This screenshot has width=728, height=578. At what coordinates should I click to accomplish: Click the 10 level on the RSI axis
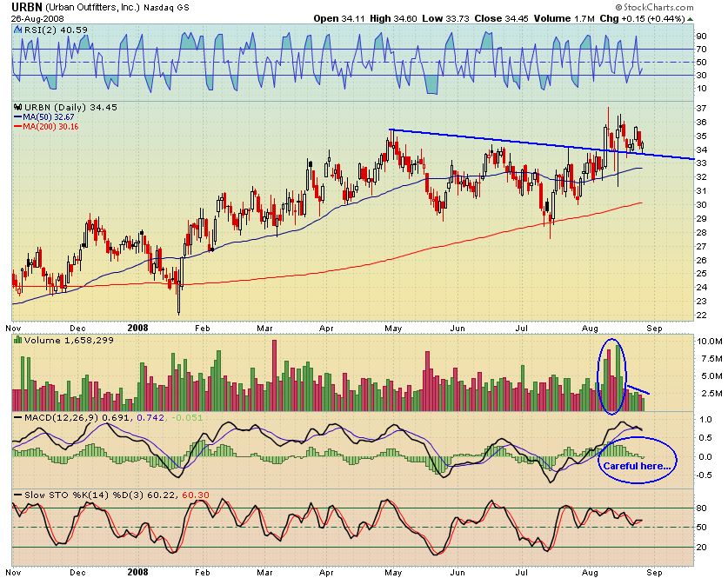(x=701, y=88)
